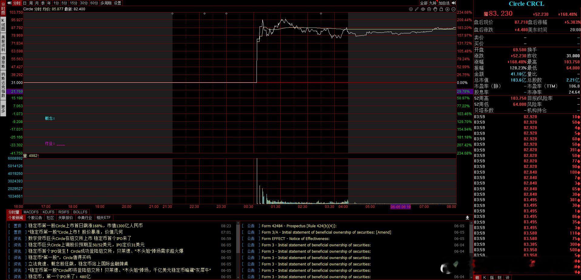The width and height of the screenshot is (581, 280).
Task: Collapse right panel with top-right arrow icon
Action: coord(454,3)
